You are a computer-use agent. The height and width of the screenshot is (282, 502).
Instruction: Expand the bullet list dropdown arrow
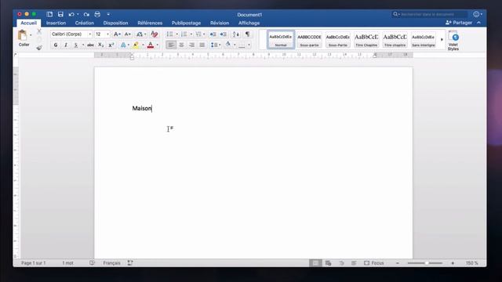point(176,34)
